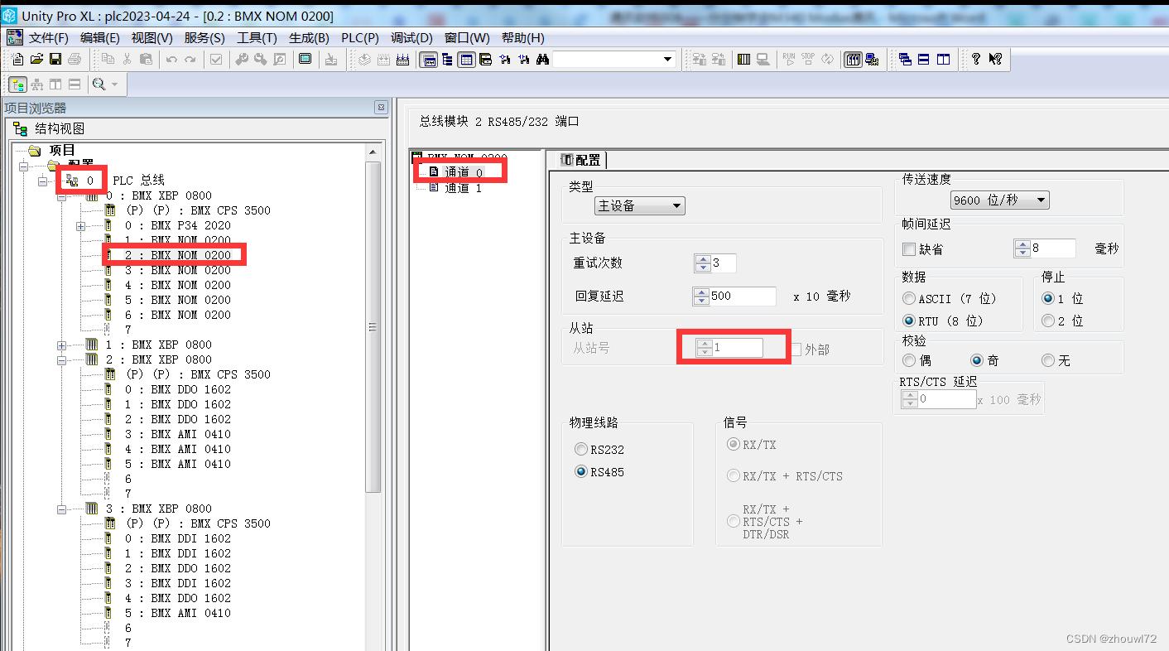This screenshot has width=1169, height=651.
Task: Open the PLC(P) menu
Action: (x=360, y=37)
